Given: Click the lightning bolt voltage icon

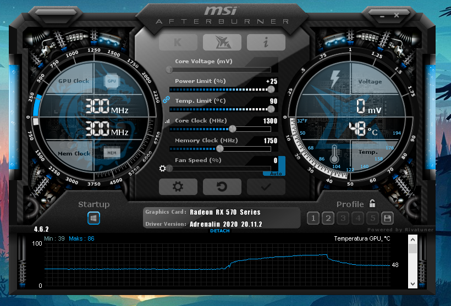Looking at the screenshot, I should [335, 79].
